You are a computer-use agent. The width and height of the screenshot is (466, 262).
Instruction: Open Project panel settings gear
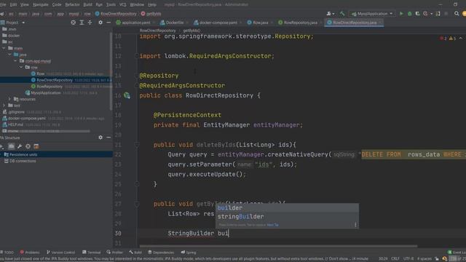[x=100, y=23]
